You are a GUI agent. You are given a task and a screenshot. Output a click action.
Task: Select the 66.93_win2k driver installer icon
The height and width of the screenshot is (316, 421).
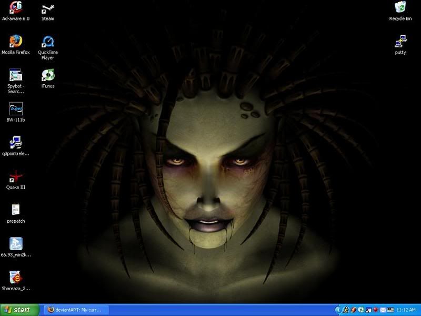(16, 247)
